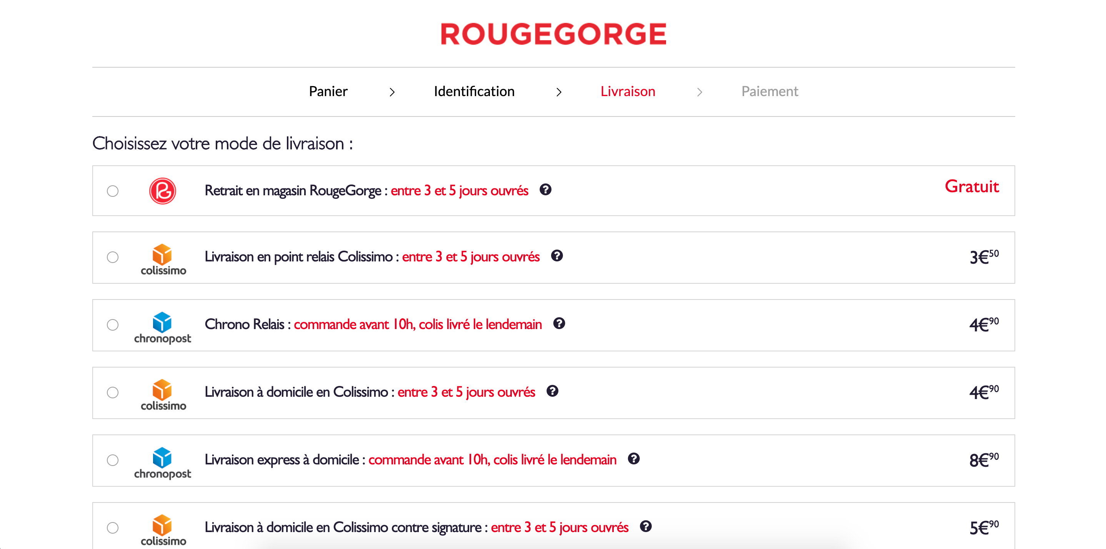Open the Paiement step

[x=770, y=91]
